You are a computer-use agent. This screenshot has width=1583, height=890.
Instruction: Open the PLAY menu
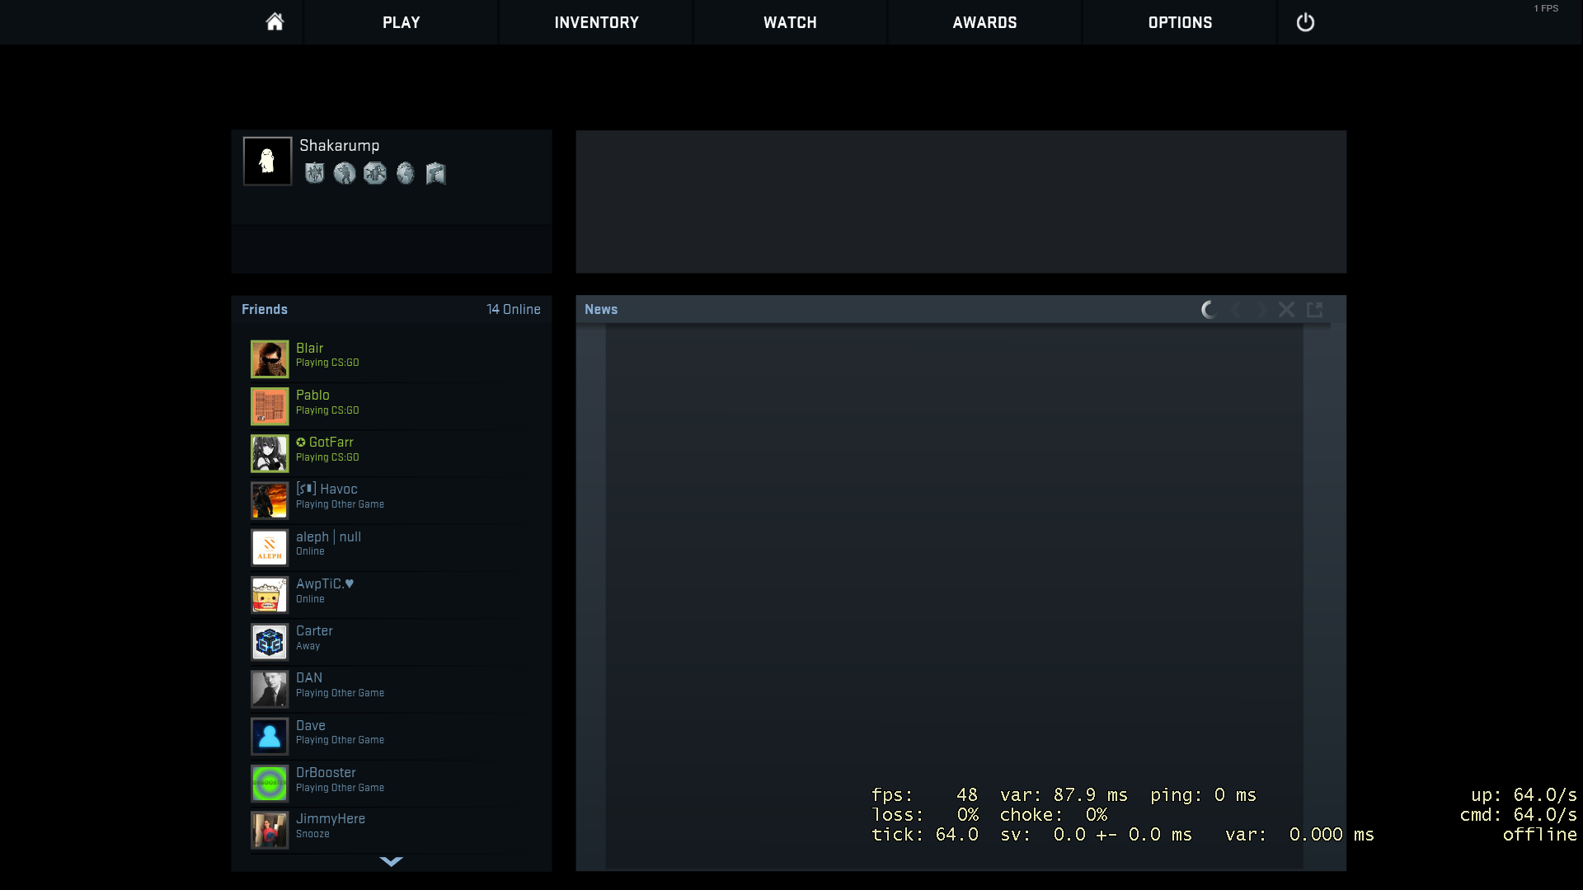402,22
